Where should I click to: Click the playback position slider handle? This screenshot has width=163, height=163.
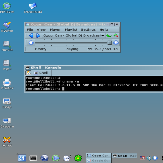click(x=110, y=43)
